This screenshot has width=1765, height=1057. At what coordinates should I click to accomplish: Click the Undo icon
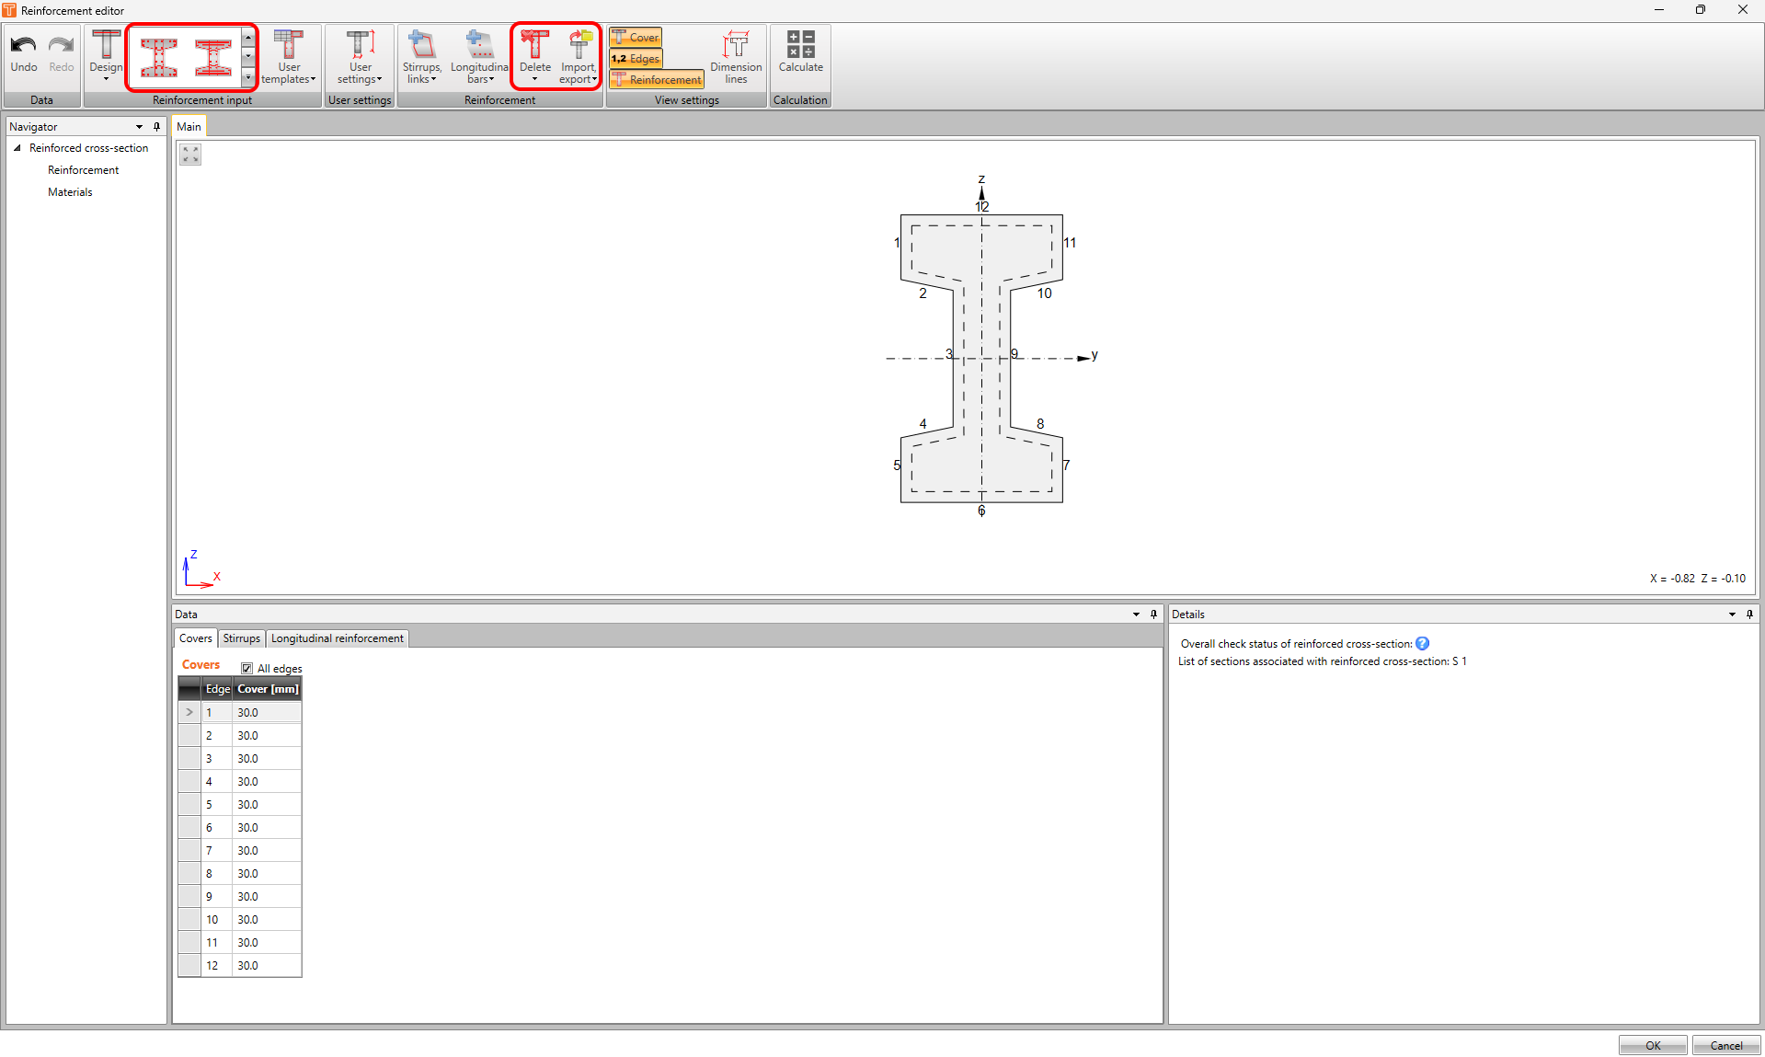click(x=23, y=51)
